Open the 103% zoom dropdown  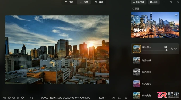click(x=102, y=98)
